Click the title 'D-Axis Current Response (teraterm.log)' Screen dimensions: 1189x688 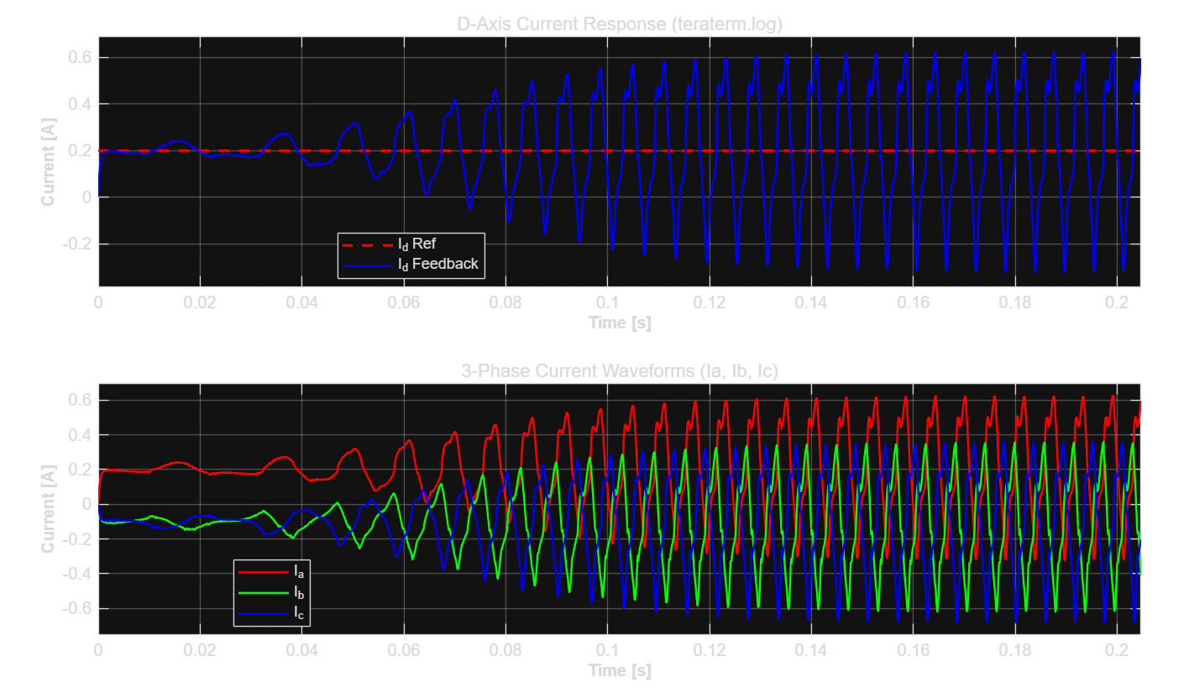[x=620, y=25]
